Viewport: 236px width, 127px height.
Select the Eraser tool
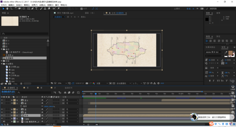tap(49, 9)
